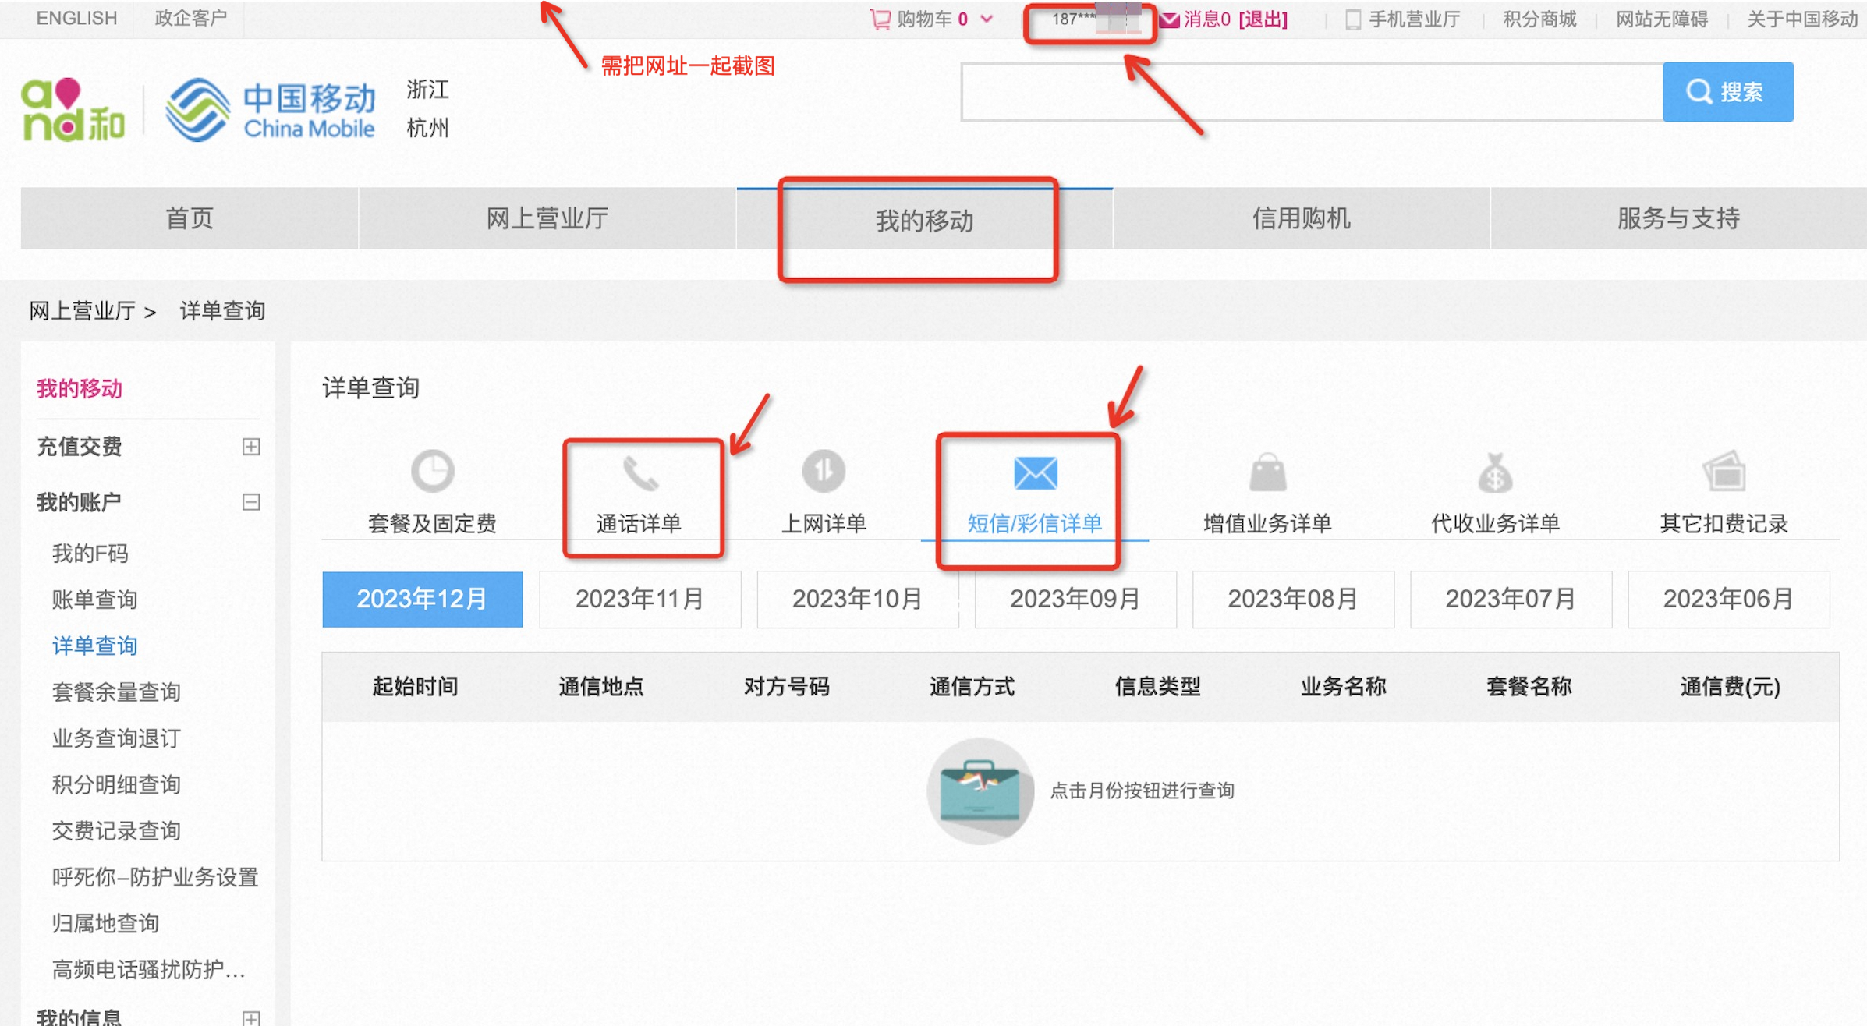The height and width of the screenshot is (1026, 1867).
Task: Open the 首页 navigation tab
Action: 190,218
